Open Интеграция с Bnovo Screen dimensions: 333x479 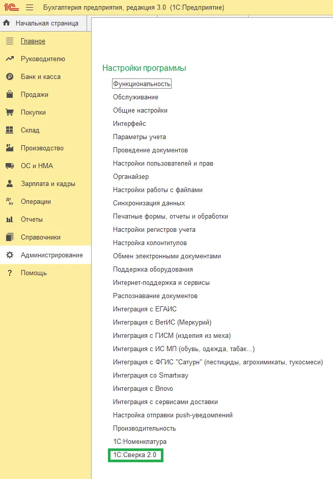pos(143,389)
